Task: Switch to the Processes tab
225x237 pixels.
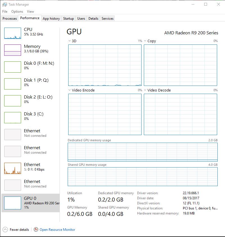Action: pyautogui.click(x=9, y=18)
